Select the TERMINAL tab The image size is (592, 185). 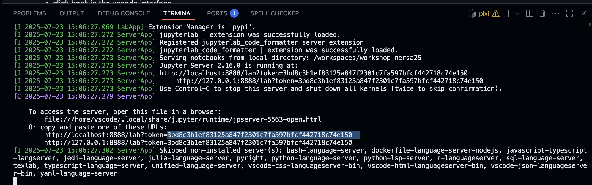click(x=179, y=13)
